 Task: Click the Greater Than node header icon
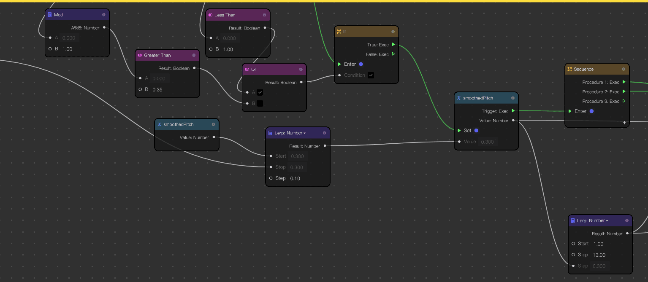coord(140,55)
